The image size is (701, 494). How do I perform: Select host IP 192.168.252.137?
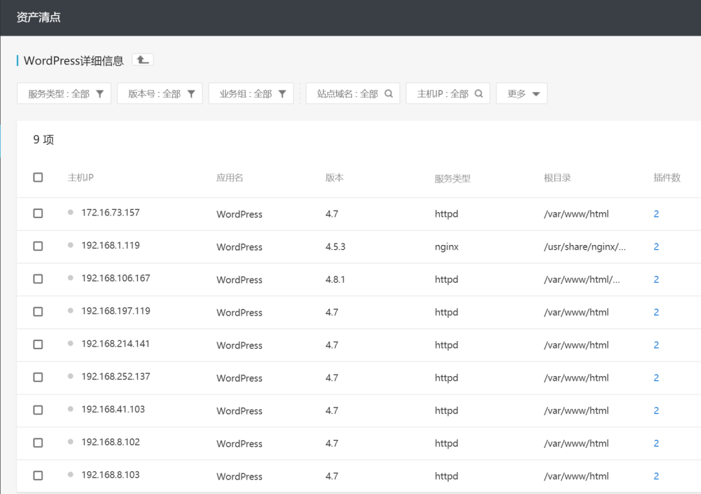click(116, 377)
